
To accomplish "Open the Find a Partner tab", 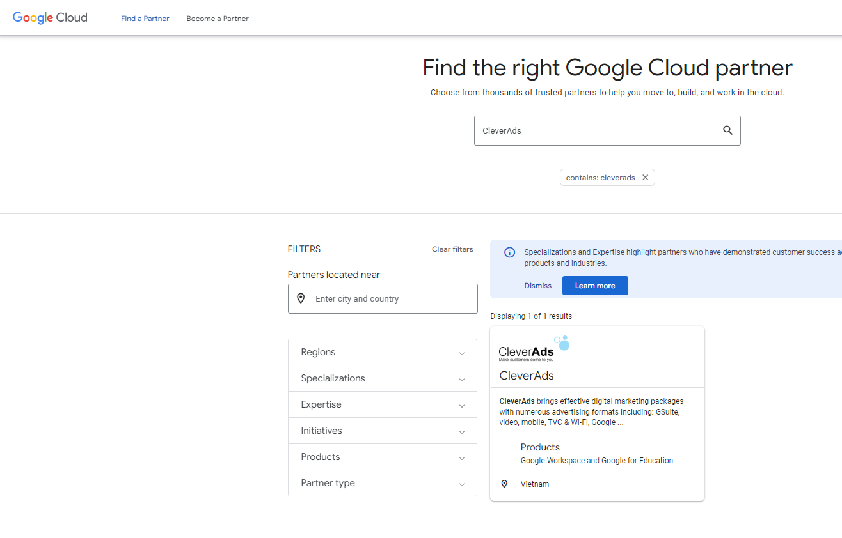I will 145,19.
